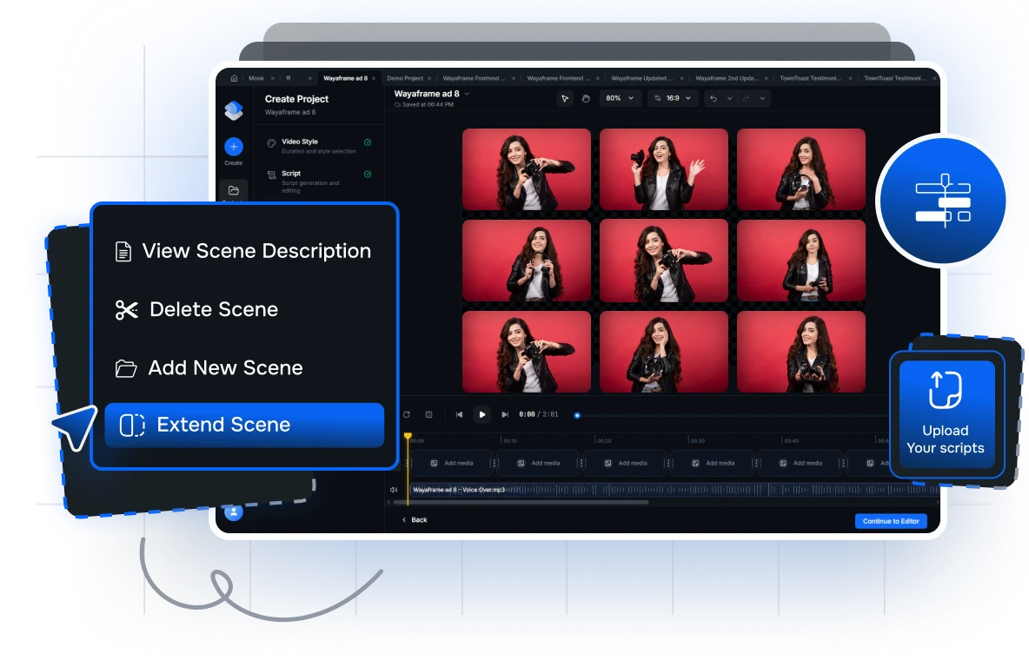Switch to the Demo Project tab
The width and height of the screenshot is (1029, 660).
tap(405, 78)
